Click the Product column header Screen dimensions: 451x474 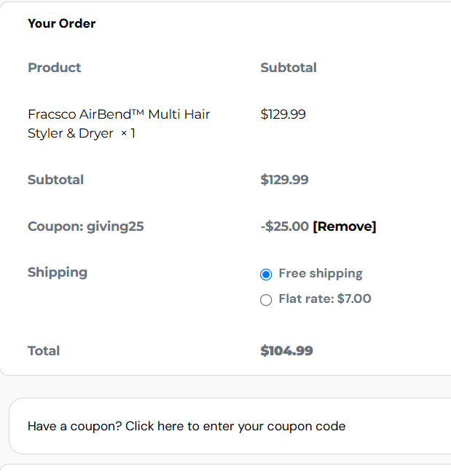click(55, 68)
